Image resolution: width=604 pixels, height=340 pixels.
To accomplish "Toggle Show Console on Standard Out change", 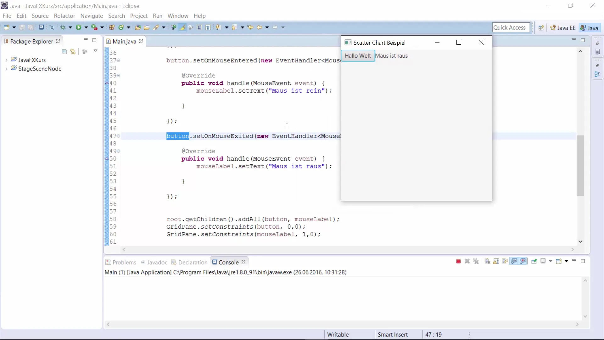I will point(514,261).
